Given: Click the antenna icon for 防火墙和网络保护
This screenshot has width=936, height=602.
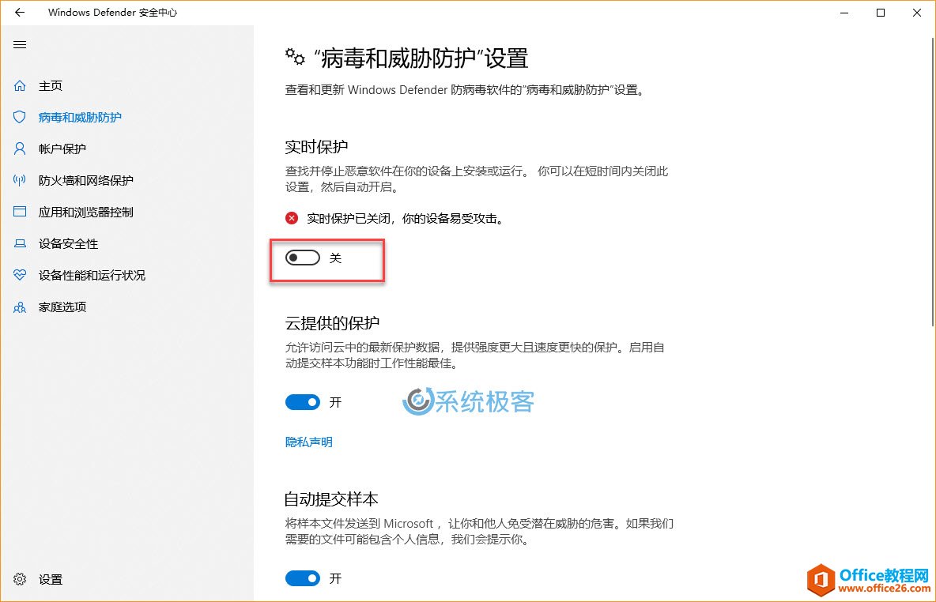Looking at the screenshot, I should [x=20, y=180].
